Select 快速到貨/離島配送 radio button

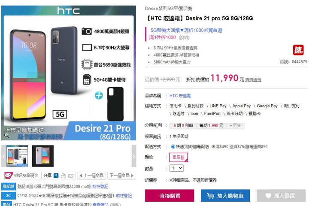[173, 147]
